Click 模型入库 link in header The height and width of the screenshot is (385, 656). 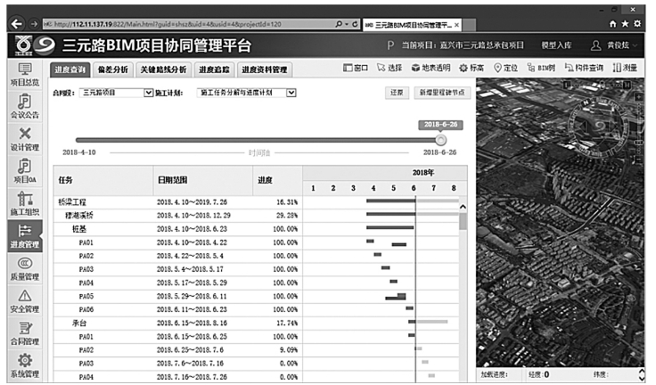pos(556,45)
